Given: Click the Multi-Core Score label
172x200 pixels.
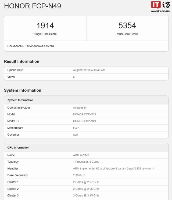Looking at the screenshot, I should pyautogui.click(x=127, y=34).
